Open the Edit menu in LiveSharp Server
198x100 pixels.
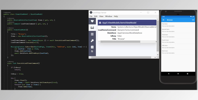(96, 16)
